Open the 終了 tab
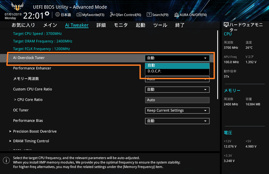The image size is (269, 174). click(x=180, y=25)
